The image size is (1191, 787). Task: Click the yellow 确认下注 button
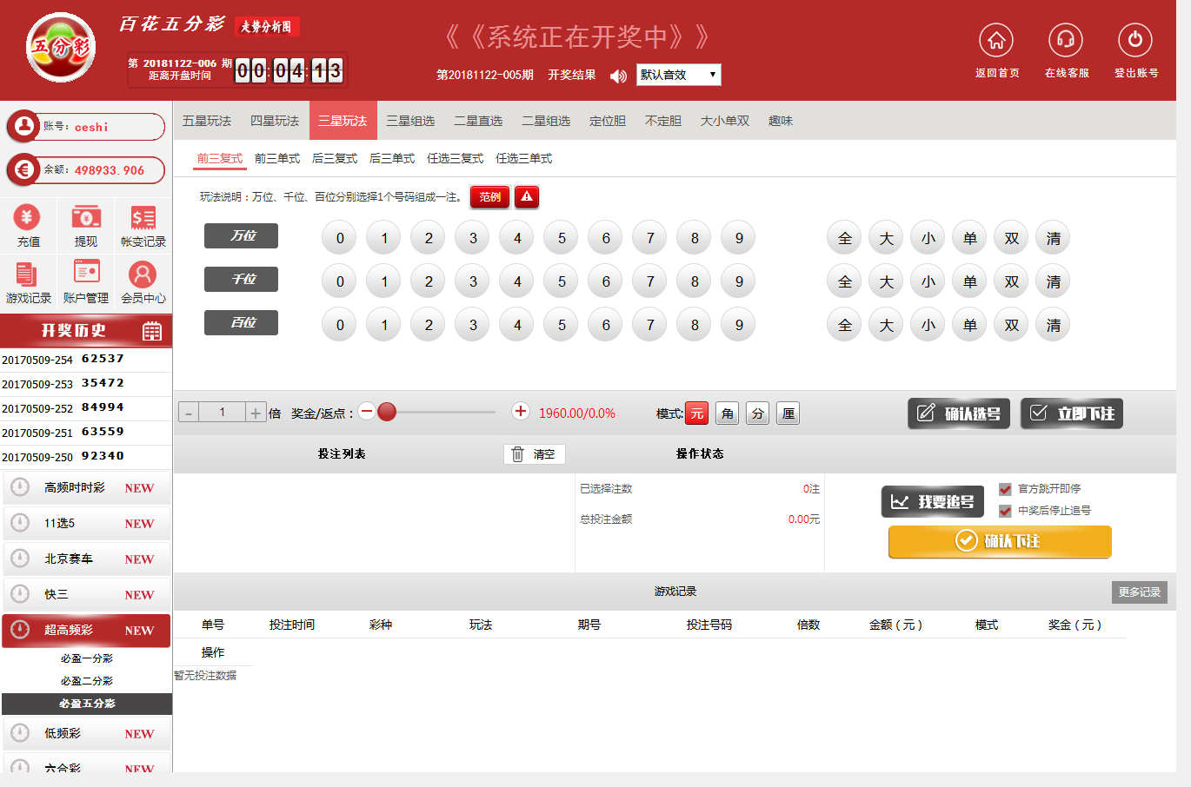coord(1000,541)
